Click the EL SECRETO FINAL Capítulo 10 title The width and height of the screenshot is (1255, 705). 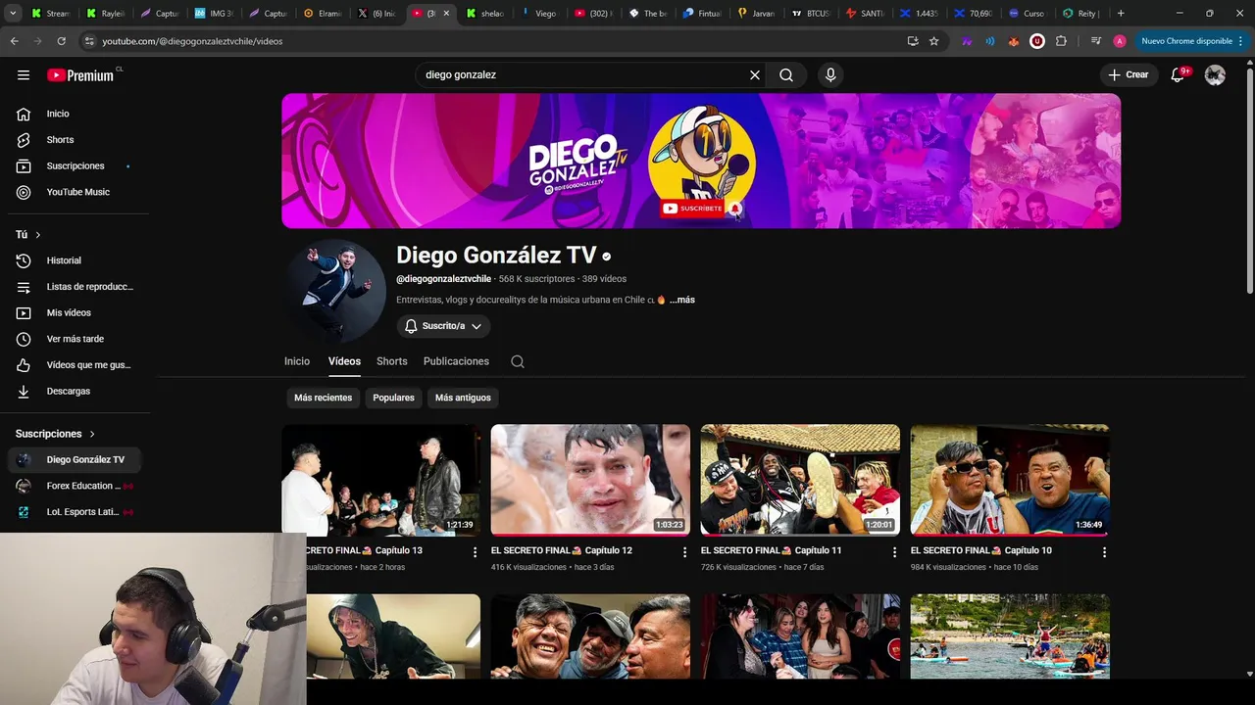[x=981, y=550]
